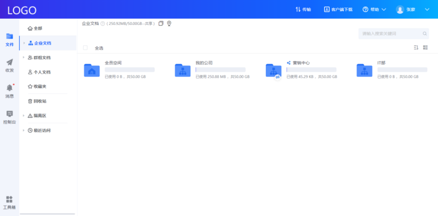Switch view with the list/grid icon
Viewport: 438px width, 216px height.
[x=425, y=48]
